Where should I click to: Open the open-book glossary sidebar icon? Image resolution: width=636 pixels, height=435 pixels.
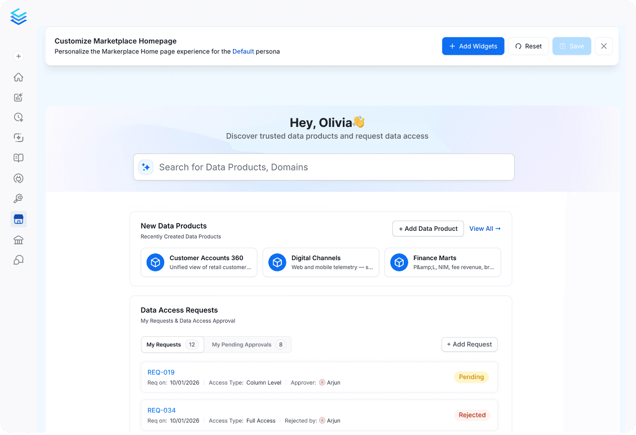(18, 158)
